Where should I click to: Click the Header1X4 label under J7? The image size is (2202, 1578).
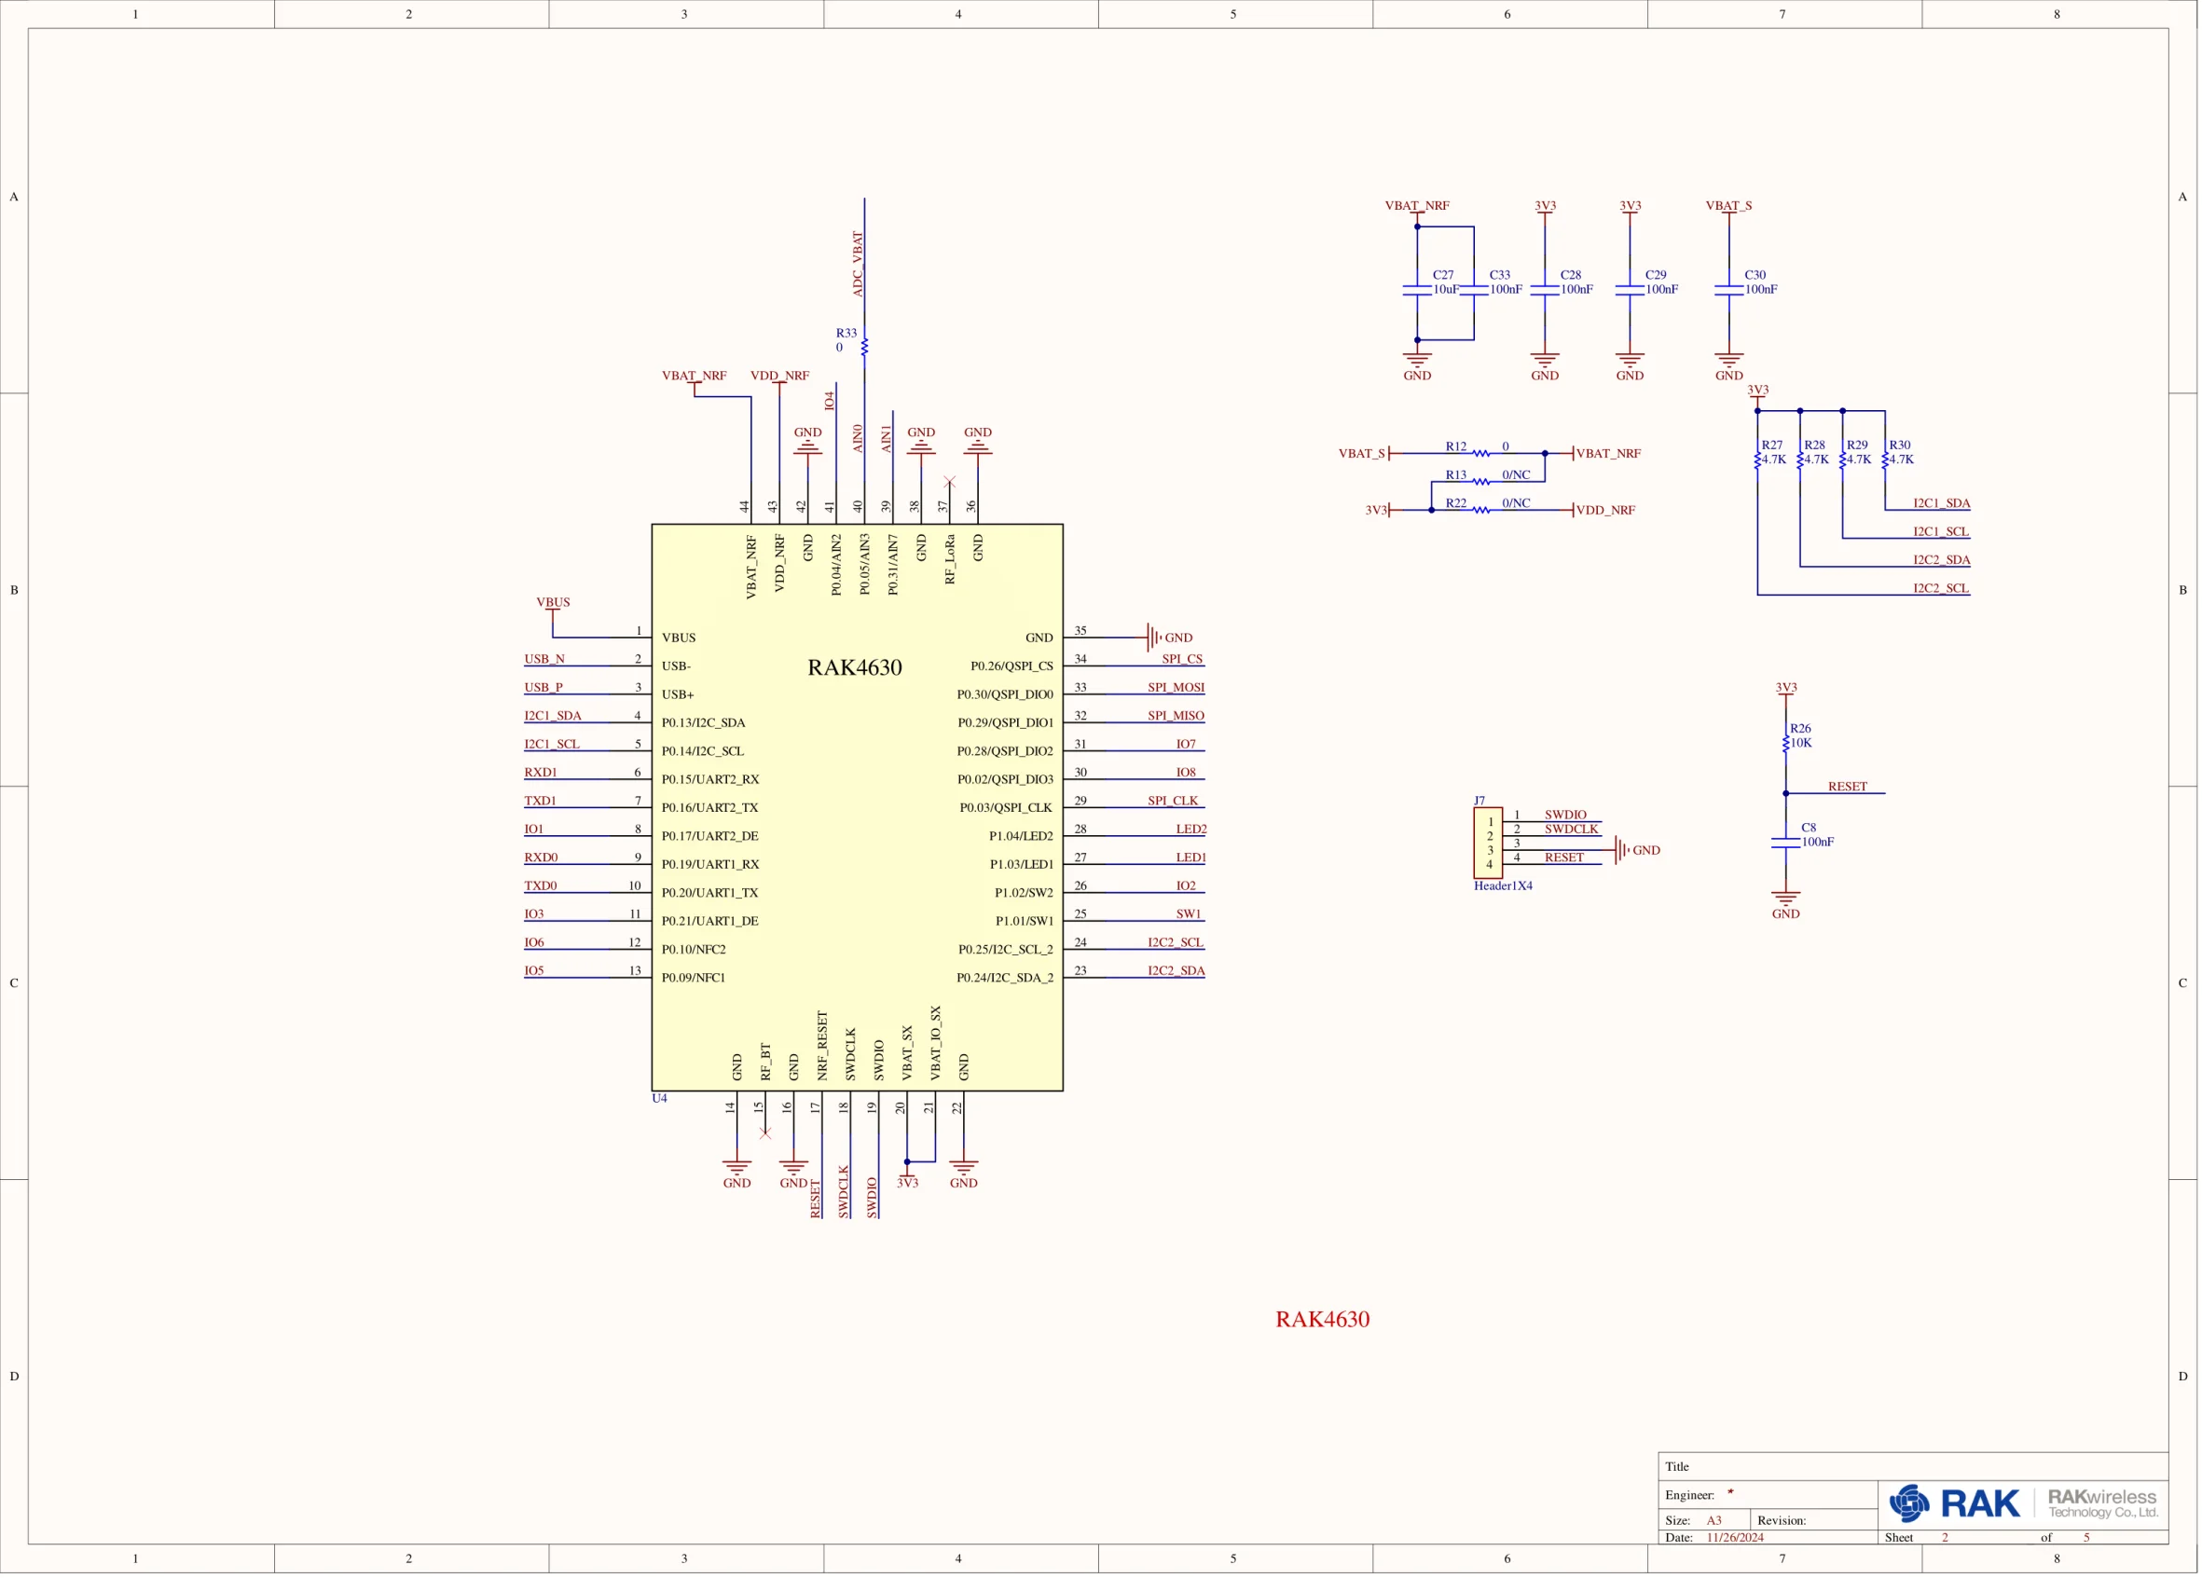pos(1503,886)
